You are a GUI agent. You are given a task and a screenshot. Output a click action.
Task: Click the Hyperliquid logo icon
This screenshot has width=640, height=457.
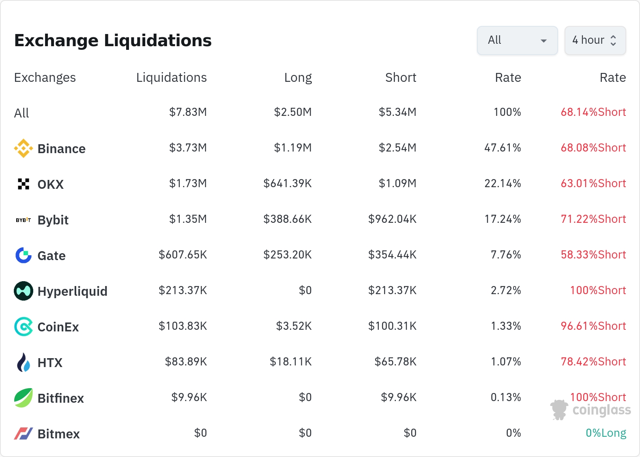coord(24,291)
